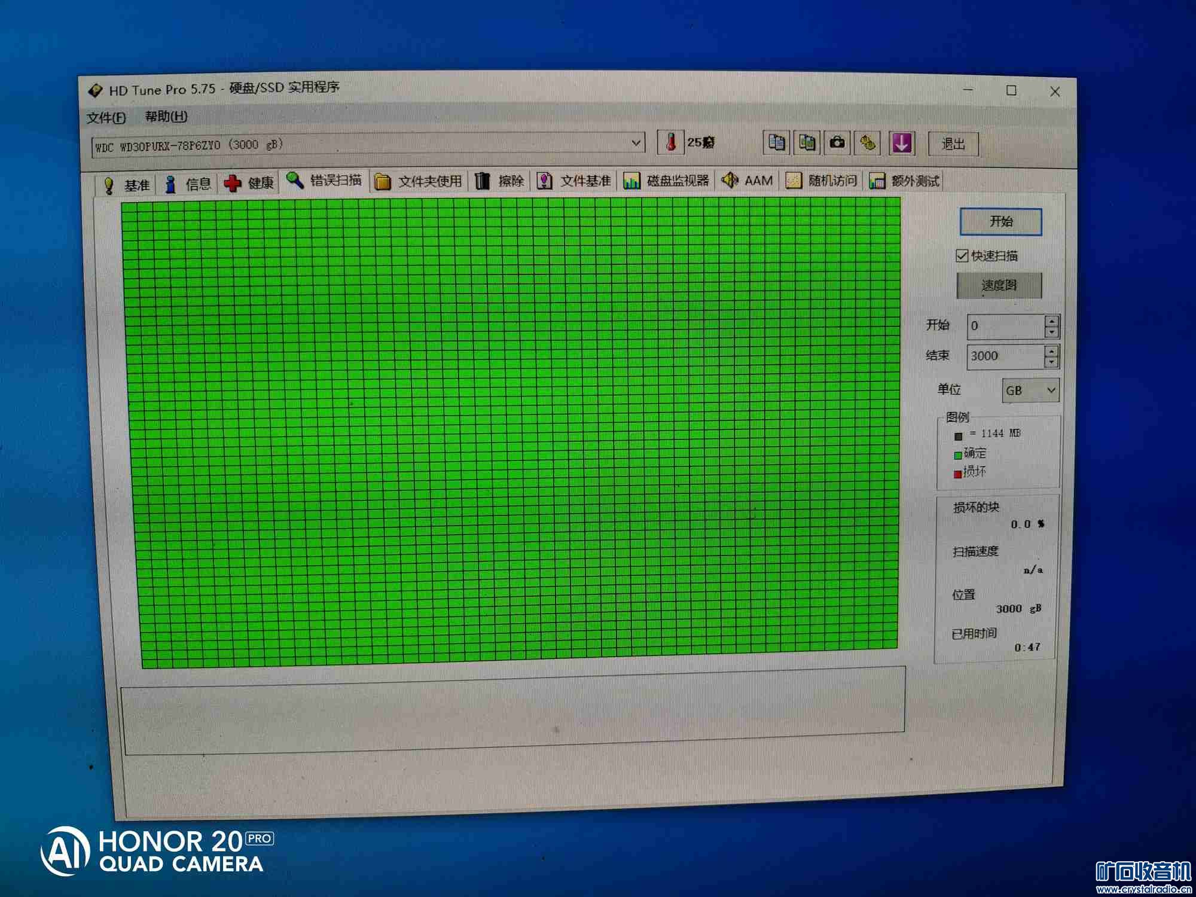Click the HD Tune Pro title bar icon
The height and width of the screenshot is (897, 1196).
click(x=95, y=90)
